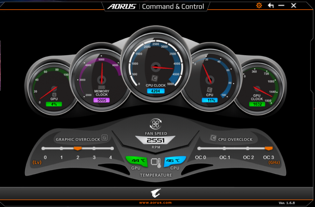The width and height of the screenshot is (315, 207).
Task: Click the GRAPHIC OVERCLOCK label
Action: click(78, 139)
